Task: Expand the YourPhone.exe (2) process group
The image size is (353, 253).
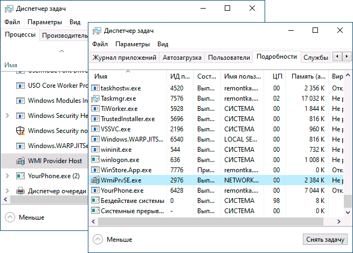Action: pyautogui.click(x=7, y=176)
